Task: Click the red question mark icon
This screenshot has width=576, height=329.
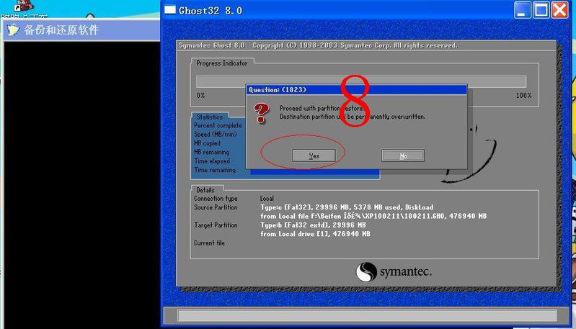Action: pos(260,112)
